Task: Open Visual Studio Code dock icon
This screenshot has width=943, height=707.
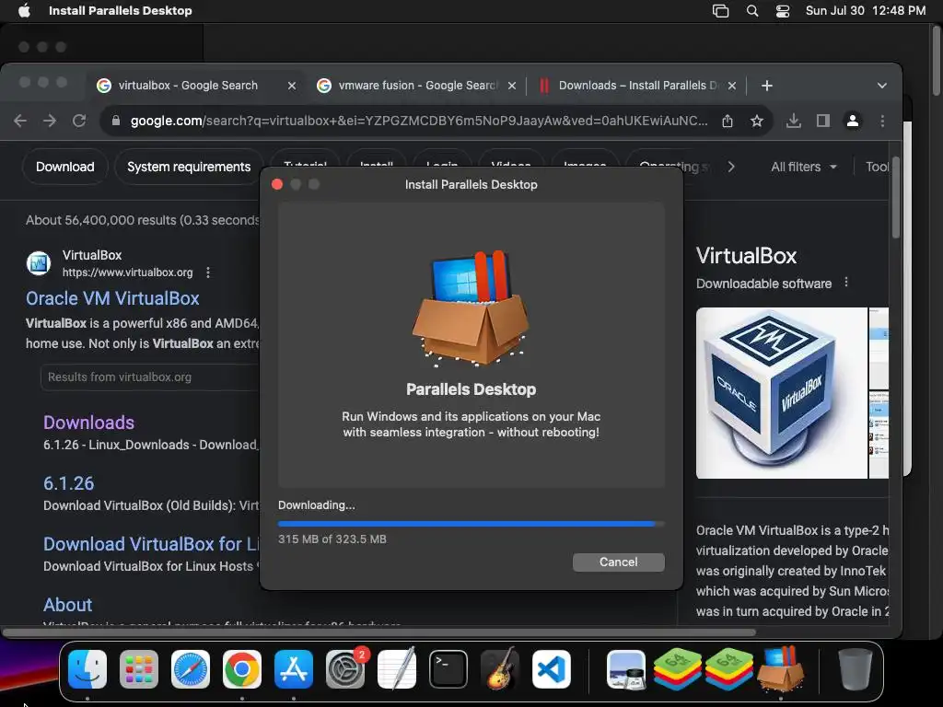Action: pyautogui.click(x=552, y=669)
